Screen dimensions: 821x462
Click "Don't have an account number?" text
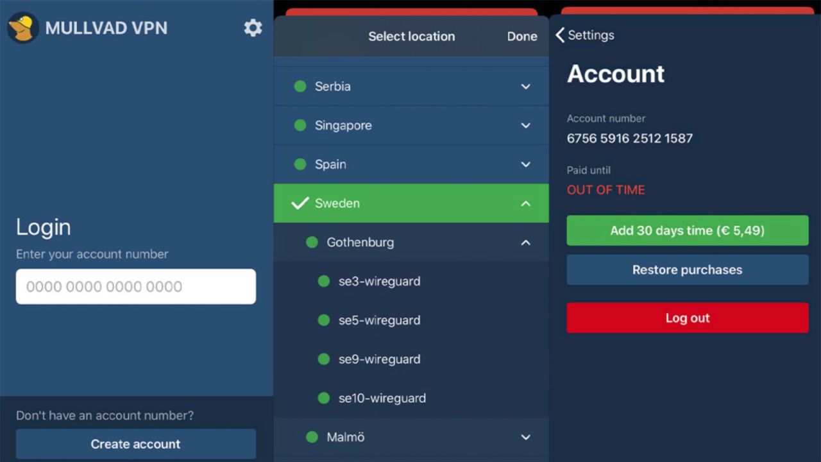105,415
